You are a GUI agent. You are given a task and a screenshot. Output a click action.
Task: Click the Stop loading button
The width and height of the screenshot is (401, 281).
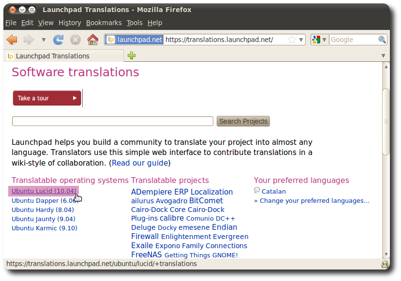75,40
